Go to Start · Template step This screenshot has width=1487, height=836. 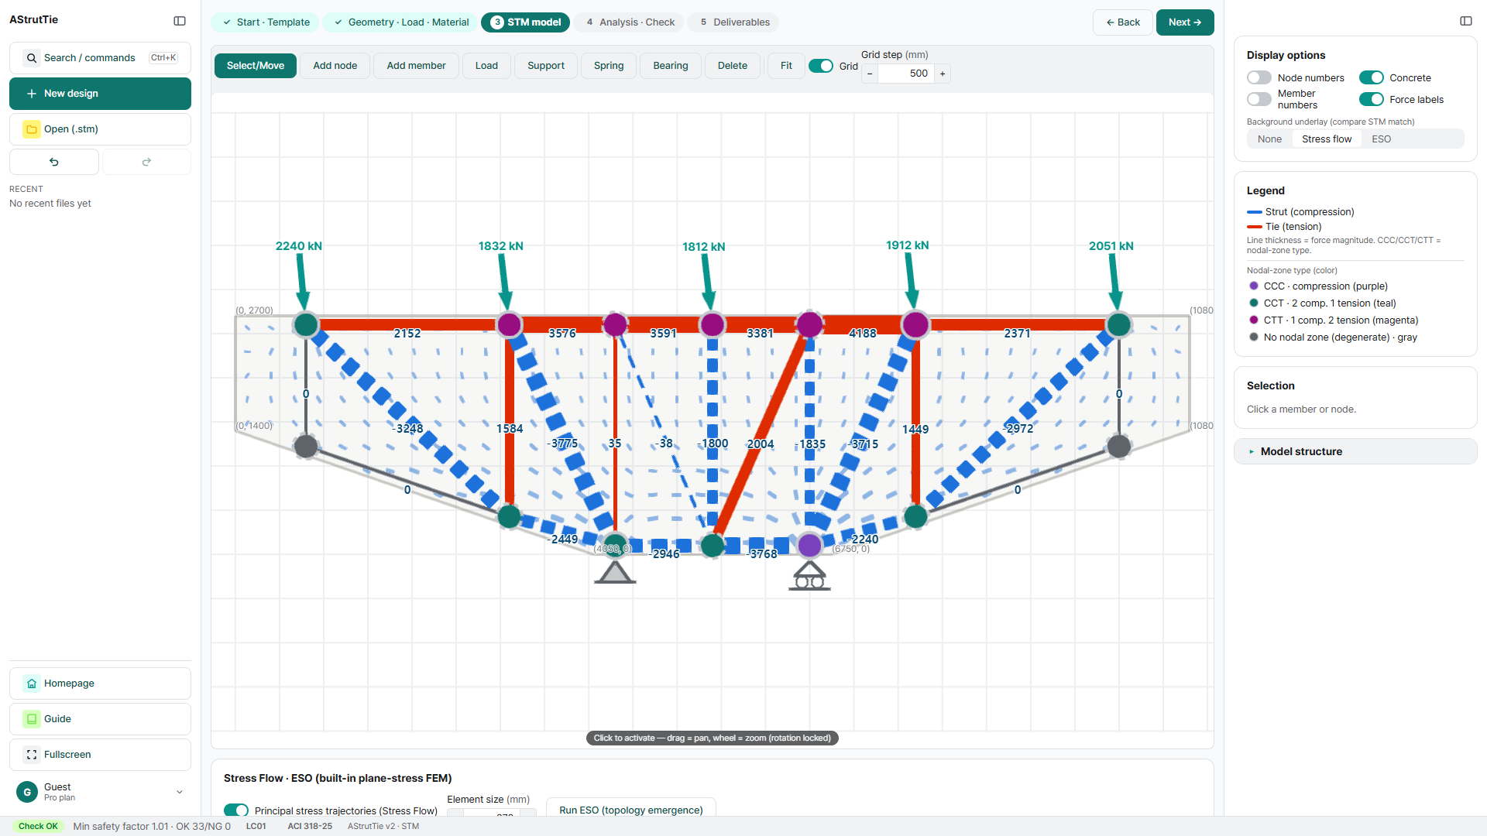coord(265,22)
